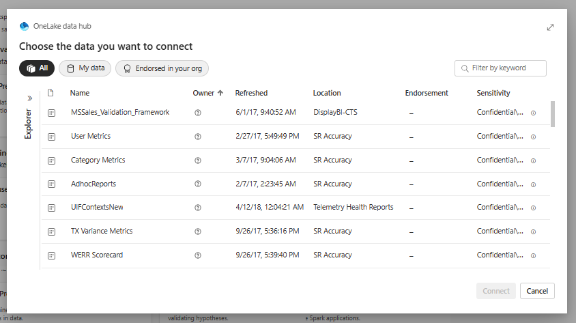
Task: Sort by the Refreshed column header
Action: [251, 93]
